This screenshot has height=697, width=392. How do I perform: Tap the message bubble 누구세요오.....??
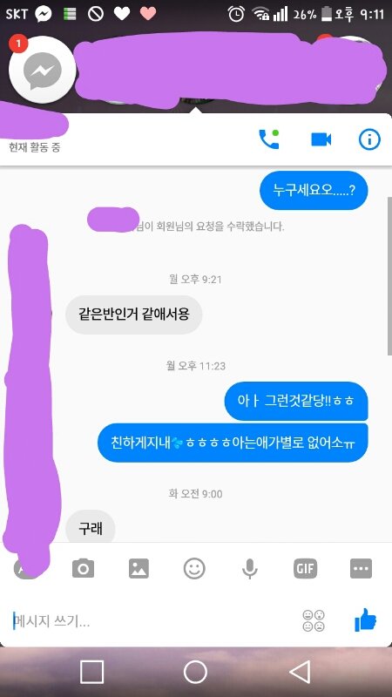pos(314,190)
